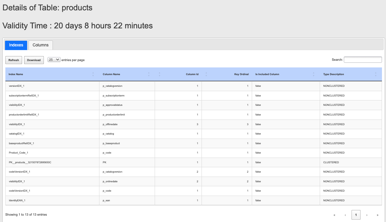Click the p_catalog column name cell
The image size is (386, 222).
pyautogui.click(x=127, y=134)
